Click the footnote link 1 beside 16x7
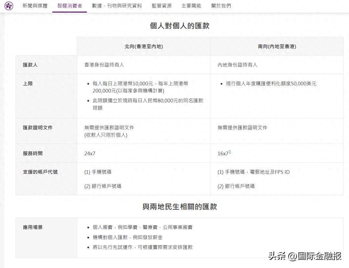 point(230,151)
